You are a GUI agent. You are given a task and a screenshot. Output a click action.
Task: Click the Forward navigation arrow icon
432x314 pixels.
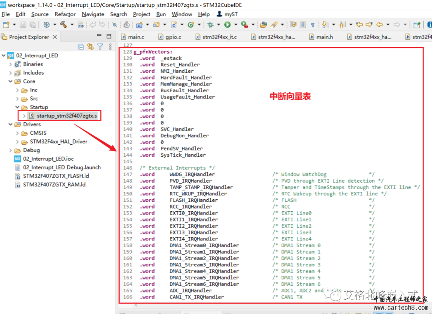(397, 25)
